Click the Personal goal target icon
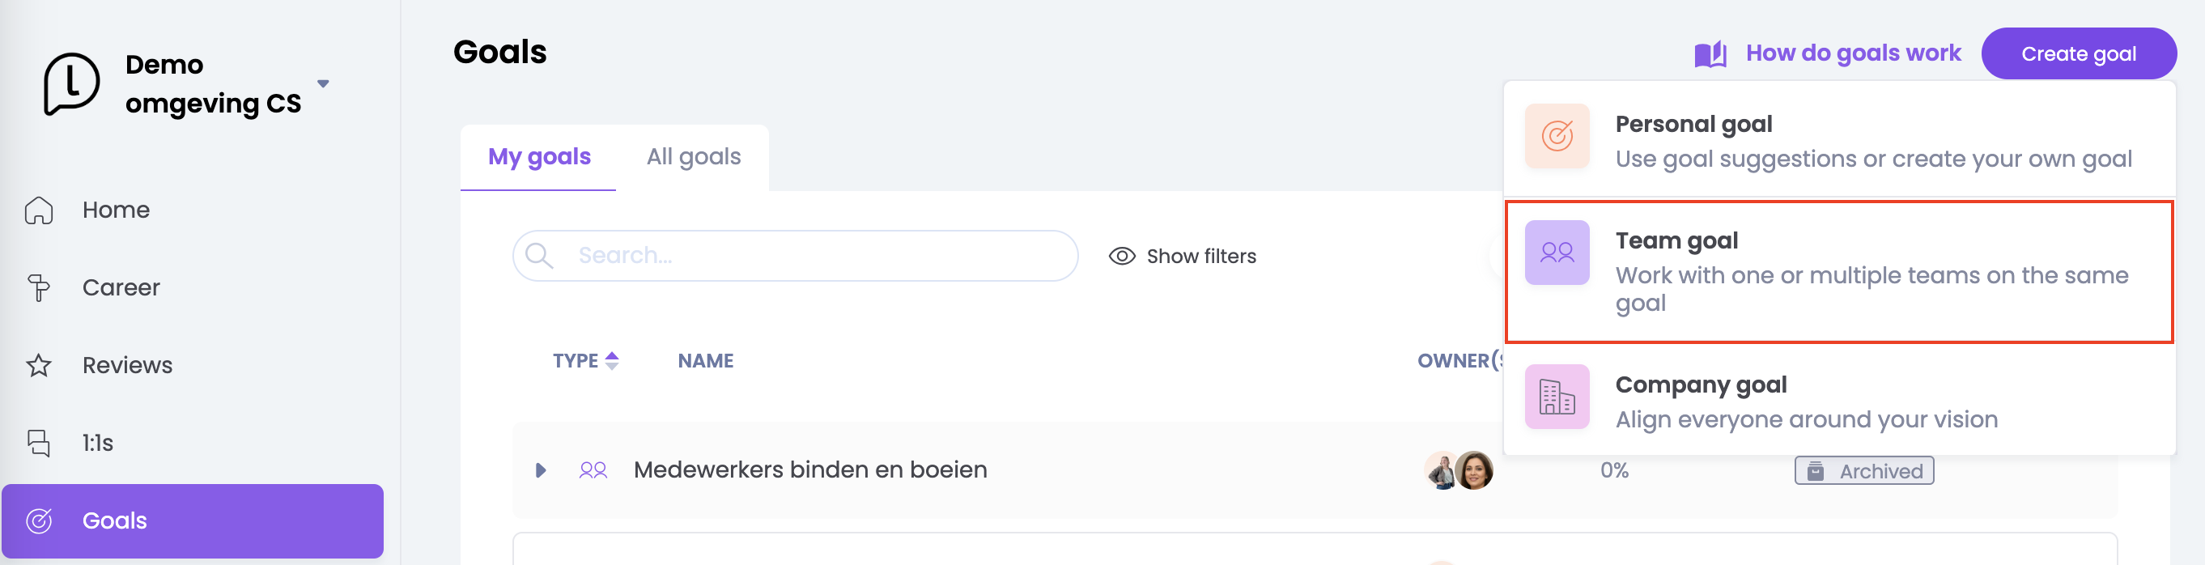 pyautogui.click(x=1556, y=136)
